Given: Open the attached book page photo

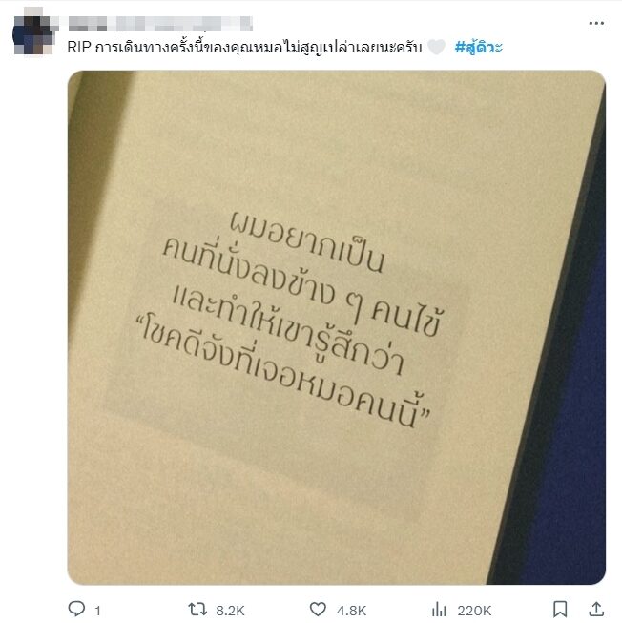Looking at the screenshot, I should 337,327.
